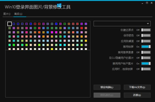Viewport: 155px width, 102px height.
Task: Switch to the 图片(I) tab
Action: point(7,14)
